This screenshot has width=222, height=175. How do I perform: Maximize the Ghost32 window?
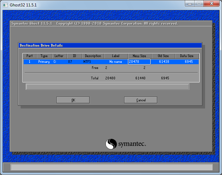(x=199, y=4)
